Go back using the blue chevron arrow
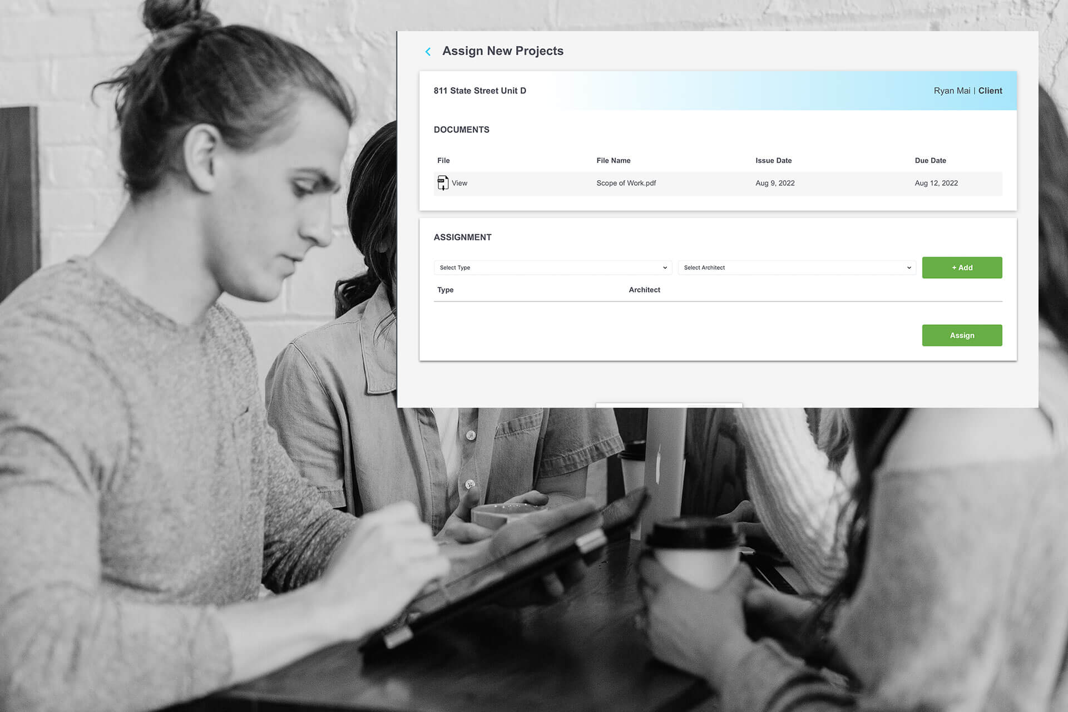Image resolution: width=1068 pixels, height=712 pixels. [428, 52]
